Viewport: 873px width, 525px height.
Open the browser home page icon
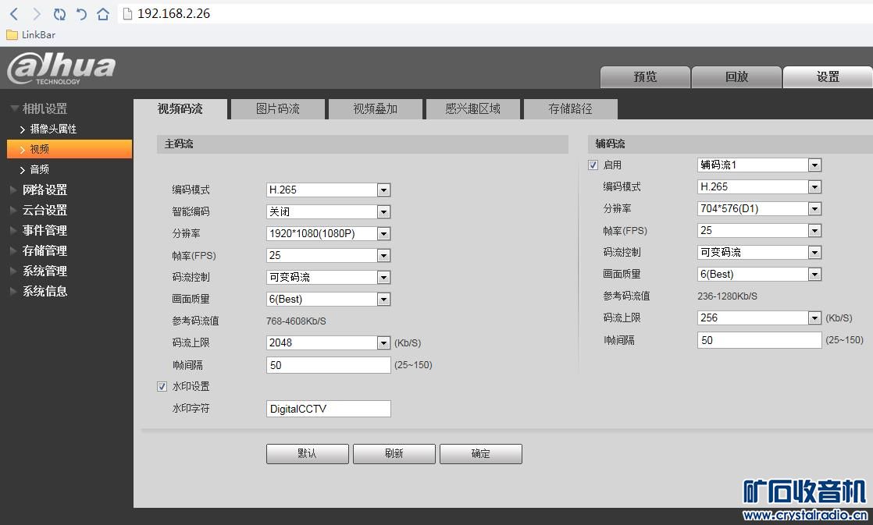pos(103,14)
